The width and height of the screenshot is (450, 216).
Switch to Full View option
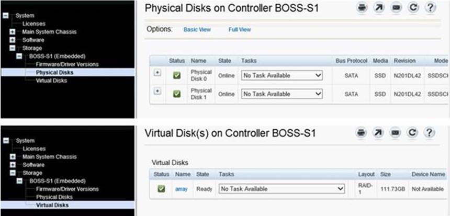(x=240, y=30)
